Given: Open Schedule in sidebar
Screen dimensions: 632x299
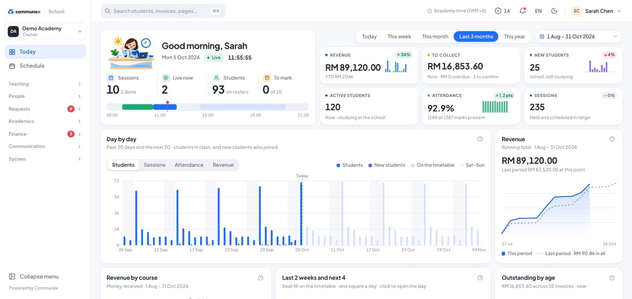Looking at the screenshot, I should coord(46,66).
